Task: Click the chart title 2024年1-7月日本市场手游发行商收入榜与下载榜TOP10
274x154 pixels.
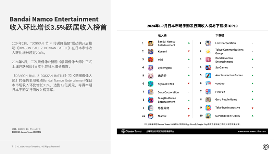Action: 192,26
